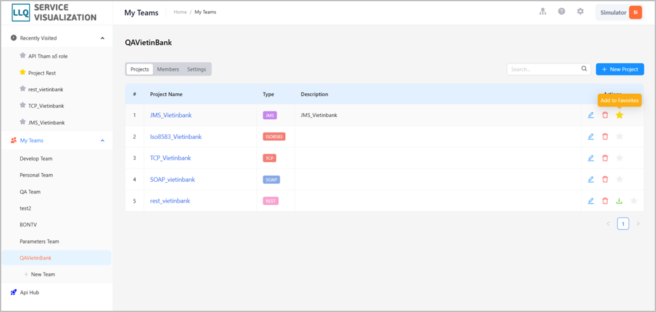This screenshot has width=656, height=312.
Task: Click the ISO8583 type tag
Action: pos(274,136)
